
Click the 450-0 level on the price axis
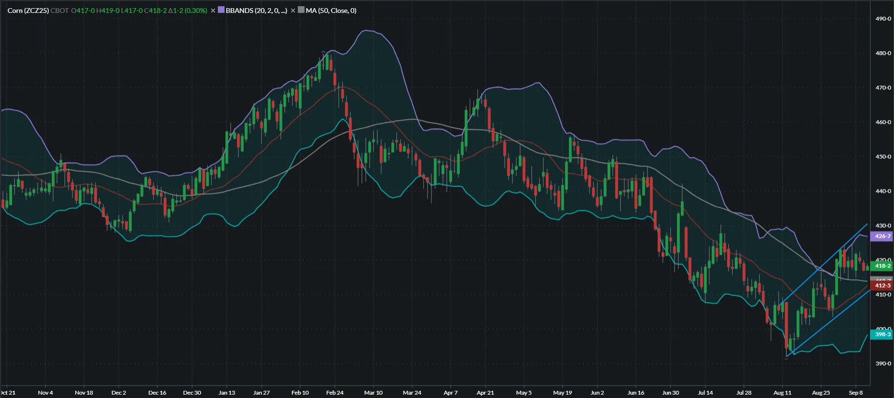[x=883, y=156]
